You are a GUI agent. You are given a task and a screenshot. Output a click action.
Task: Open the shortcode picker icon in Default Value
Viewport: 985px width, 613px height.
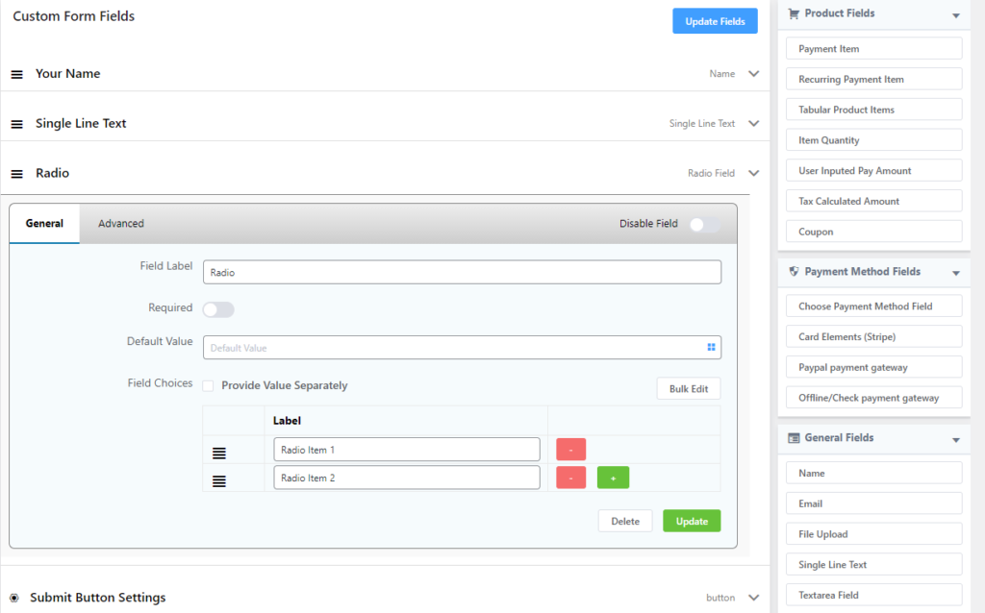711,348
